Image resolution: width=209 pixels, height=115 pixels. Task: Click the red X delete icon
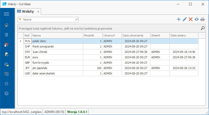tap(191, 19)
